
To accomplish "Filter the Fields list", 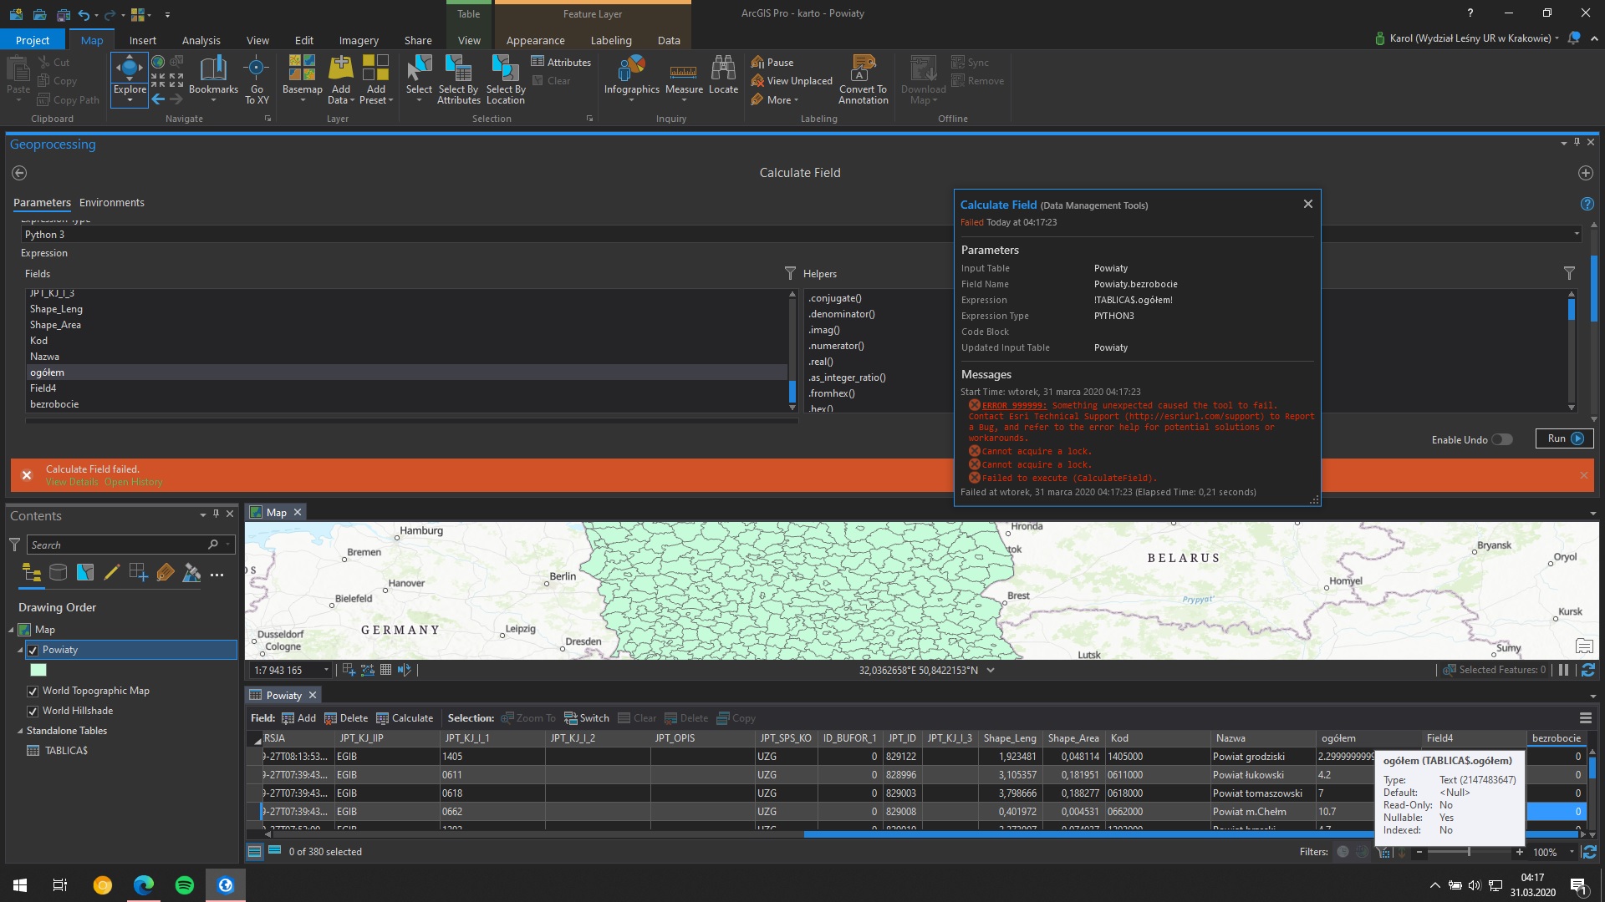I will coord(790,273).
